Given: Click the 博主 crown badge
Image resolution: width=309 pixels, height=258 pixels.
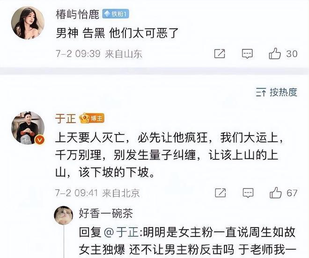Looking at the screenshot, I should [91, 118].
